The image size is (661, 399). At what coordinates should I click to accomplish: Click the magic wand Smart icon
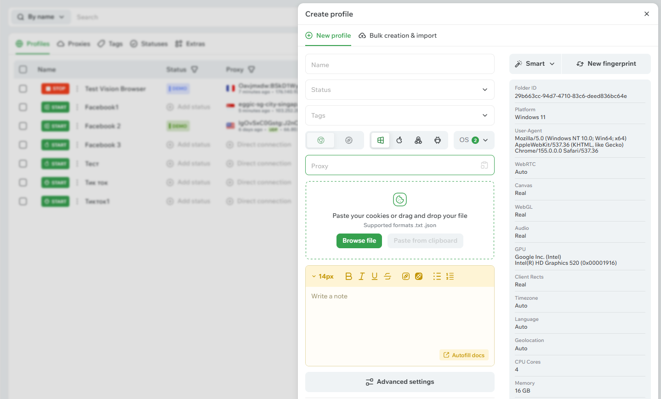point(519,64)
